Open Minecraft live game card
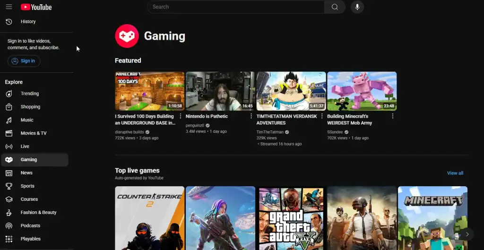This screenshot has height=250, width=484. coord(432,218)
